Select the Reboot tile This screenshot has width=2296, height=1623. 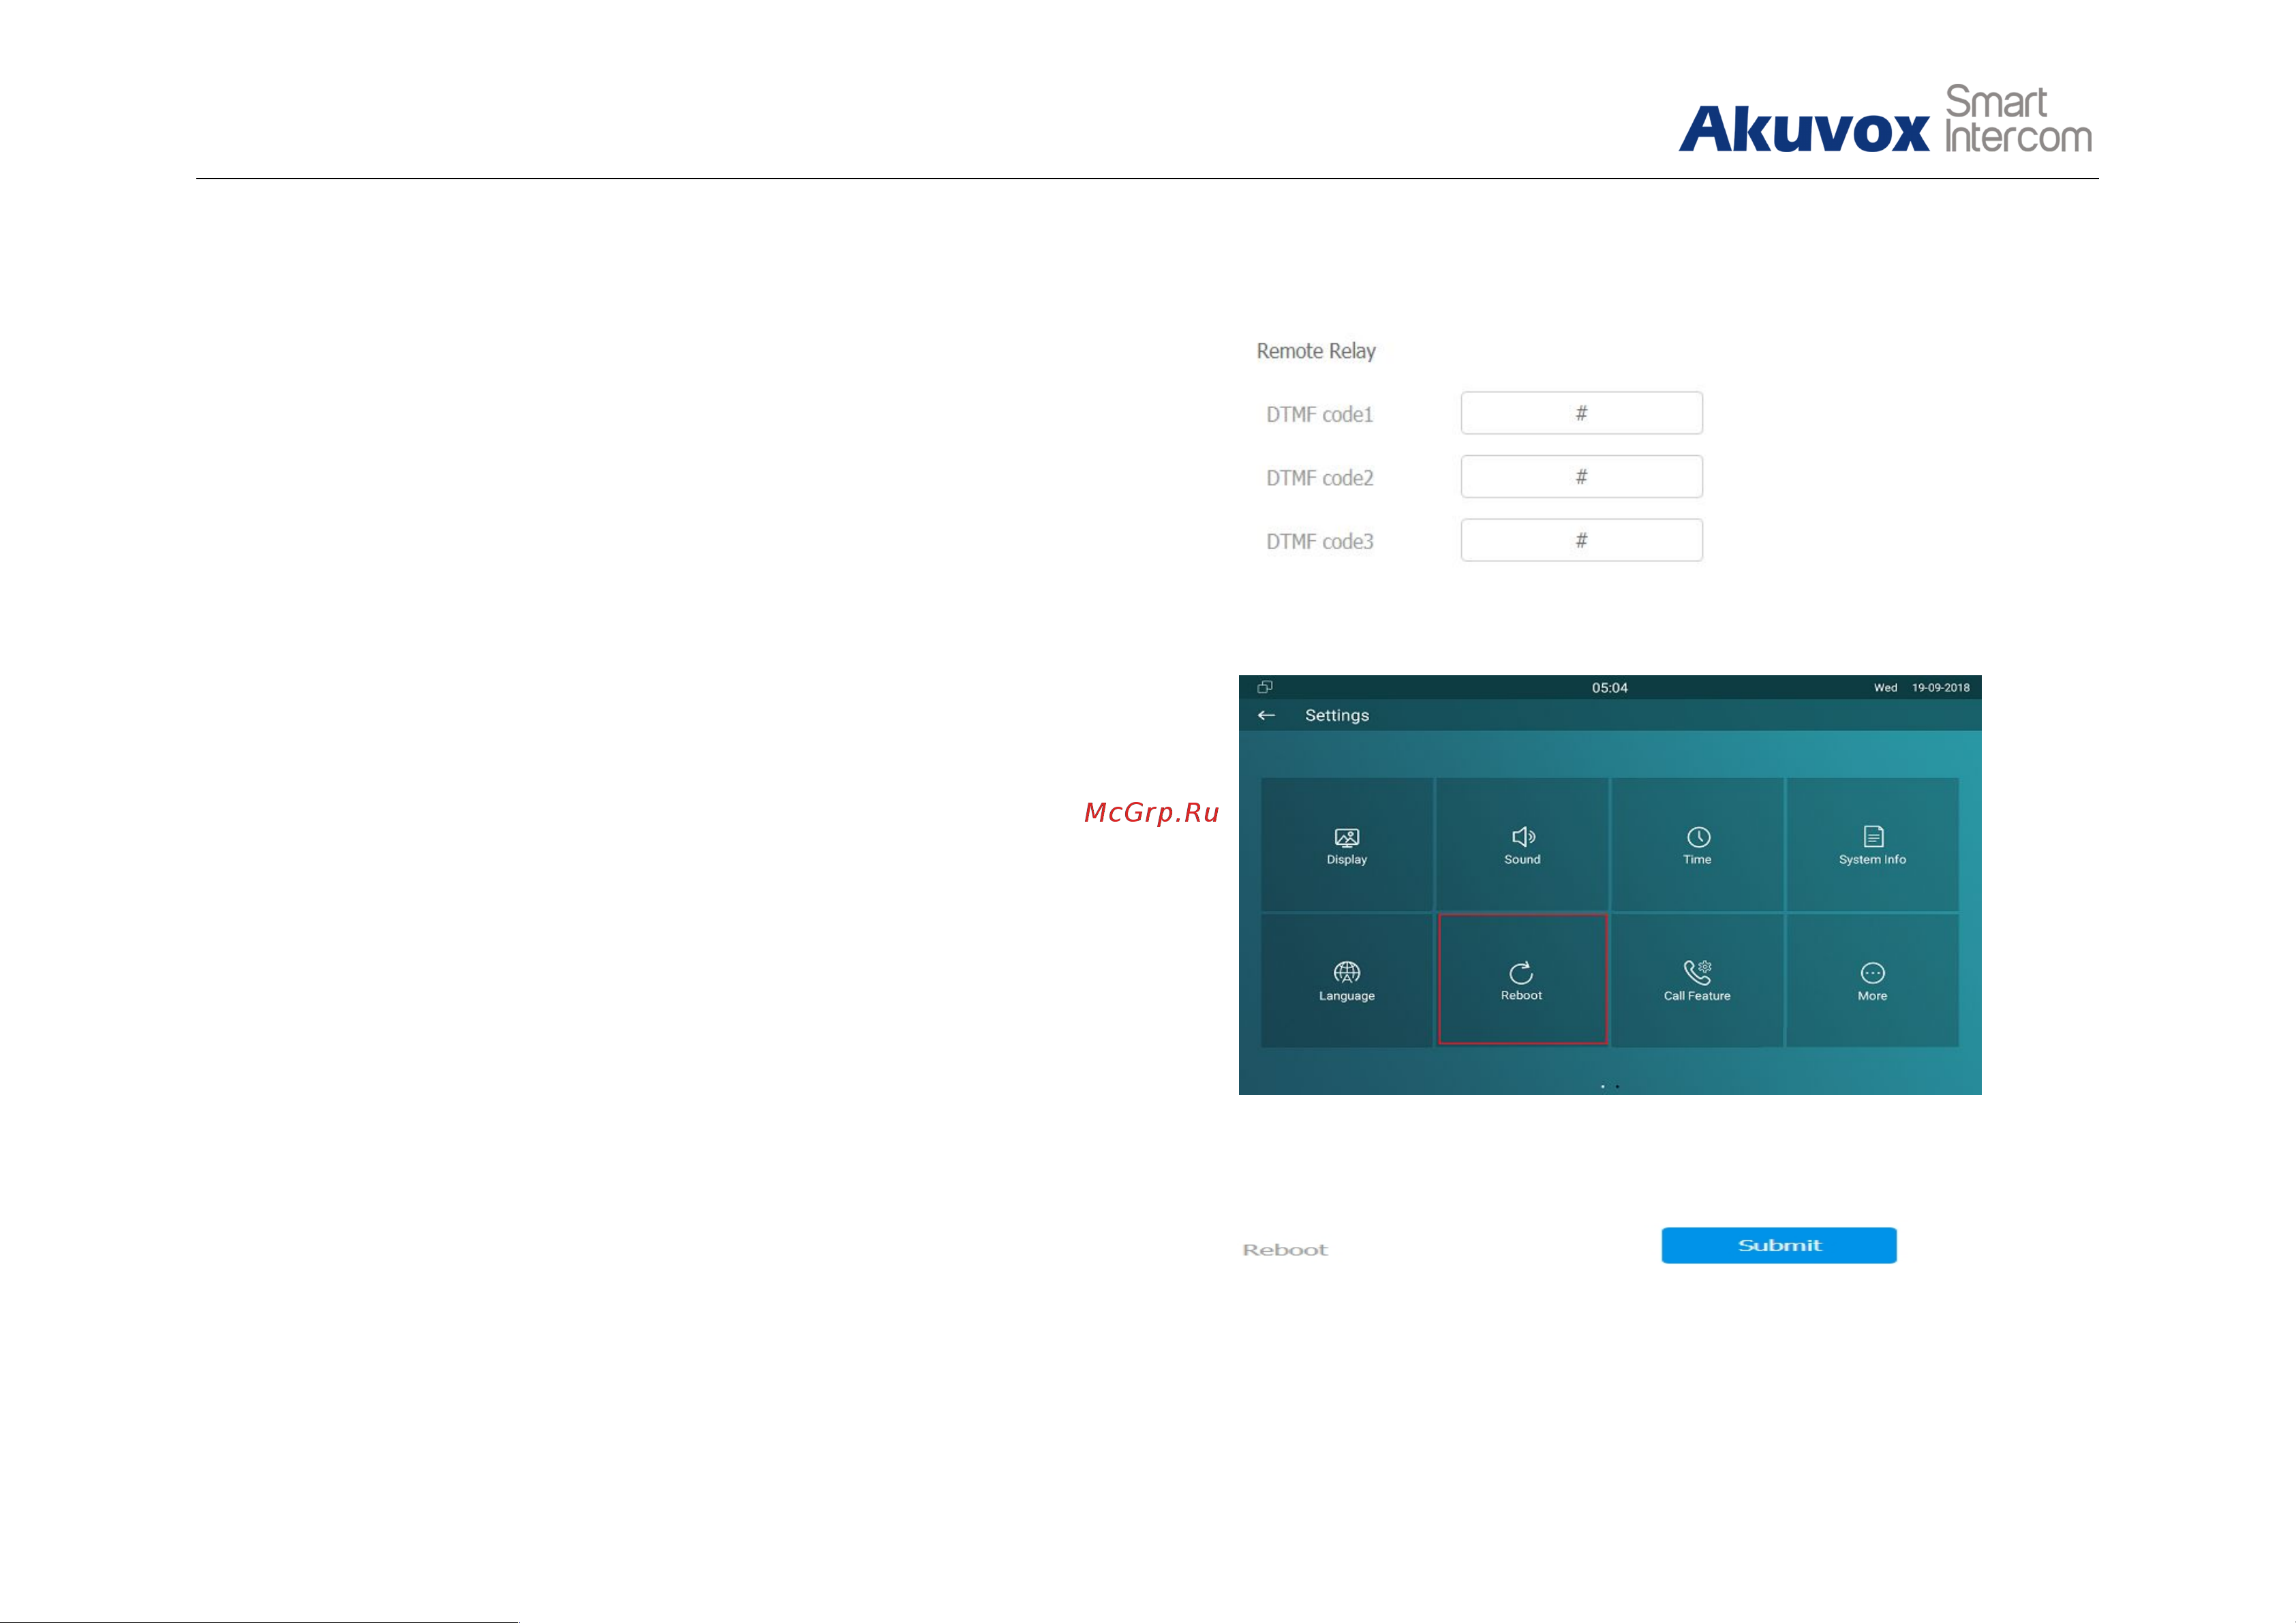click(1522, 979)
